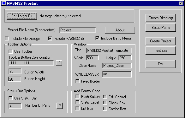
Task: Enable Use Toolbar option
Action: pyautogui.click(x=11, y=51)
